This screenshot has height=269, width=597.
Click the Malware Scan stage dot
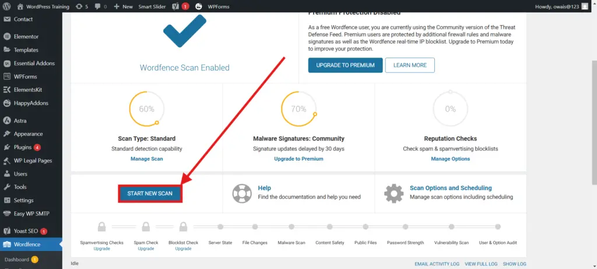tap(292, 227)
